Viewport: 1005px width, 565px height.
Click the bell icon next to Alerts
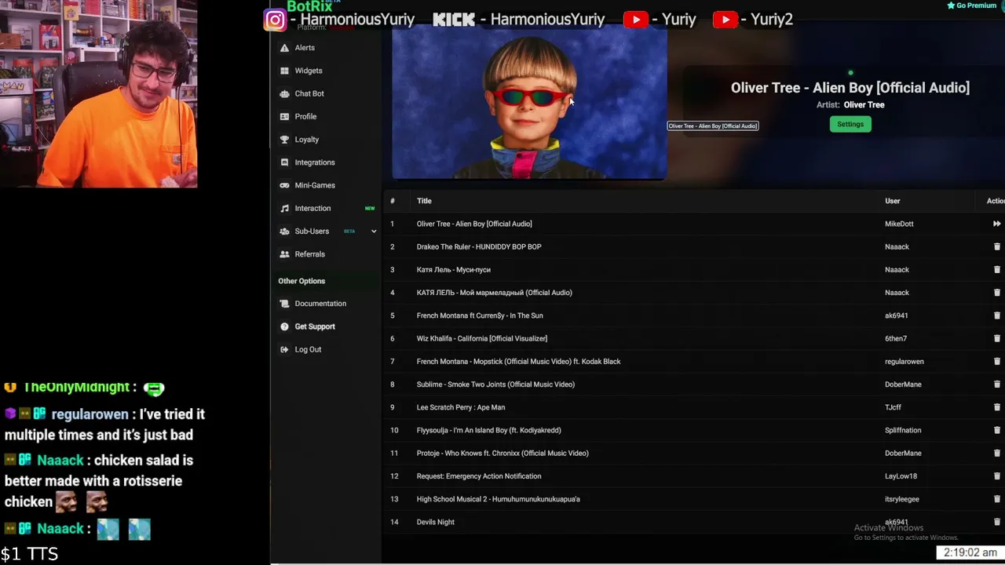(x=284, y=48)
